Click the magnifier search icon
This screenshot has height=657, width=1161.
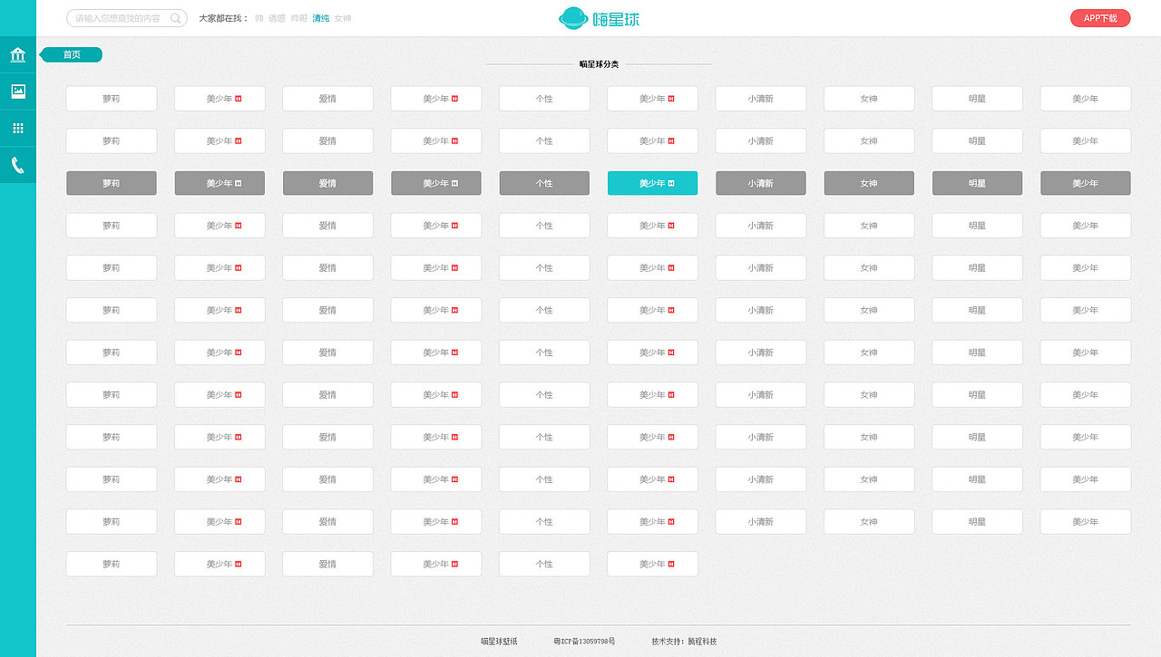(176, 18)
